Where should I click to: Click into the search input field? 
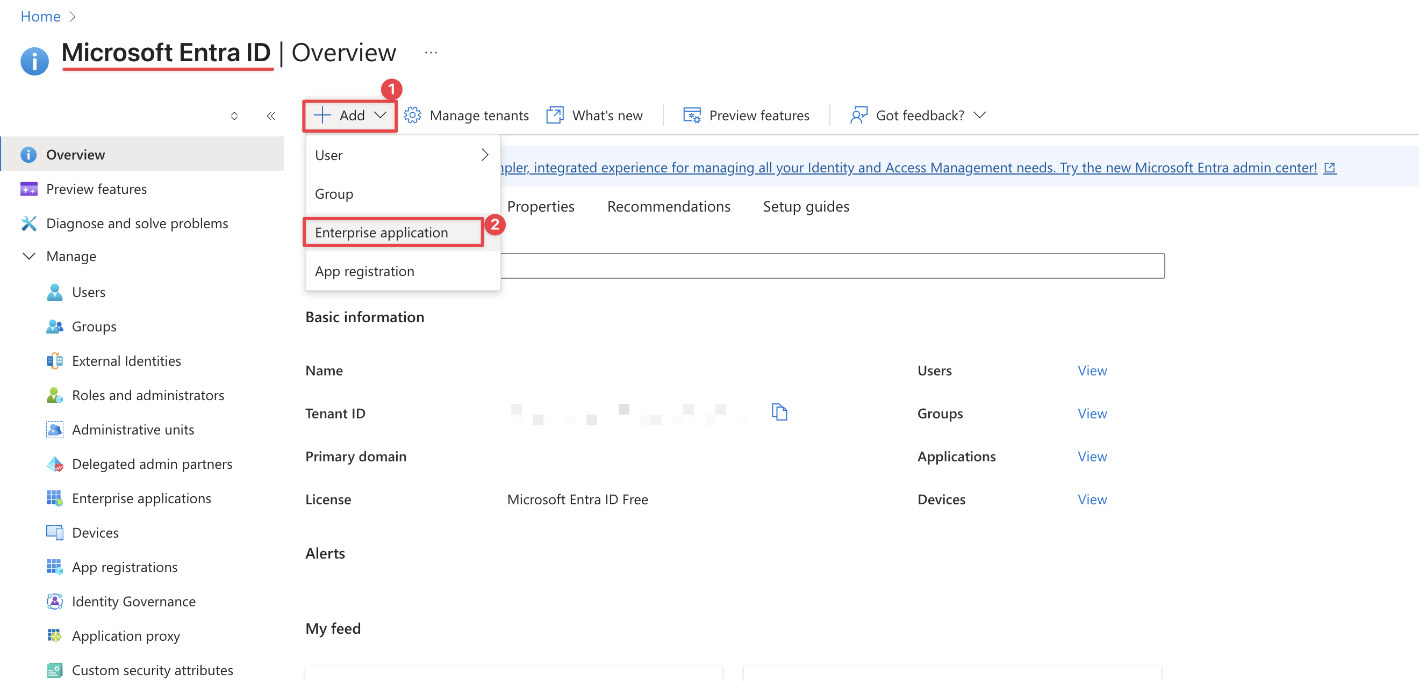(832, 266)
